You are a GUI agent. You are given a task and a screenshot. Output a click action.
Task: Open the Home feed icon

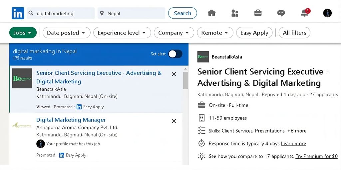click(211, 13)
